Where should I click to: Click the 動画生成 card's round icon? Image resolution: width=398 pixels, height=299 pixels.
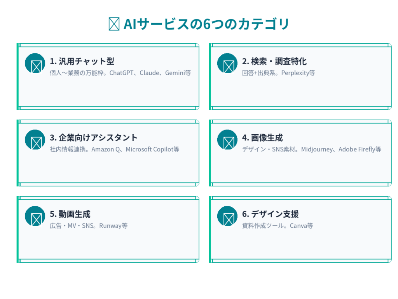tap(35, 216)
